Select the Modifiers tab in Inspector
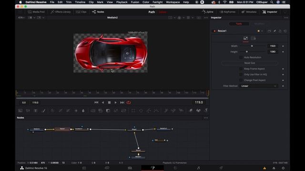Image resolution: width=305 pixels, height=171 pixels. (x=259, y=24)
